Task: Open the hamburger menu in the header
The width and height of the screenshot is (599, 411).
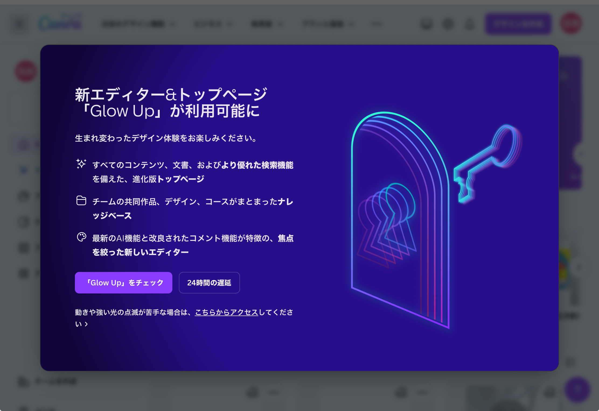Action: coord(19,24)
